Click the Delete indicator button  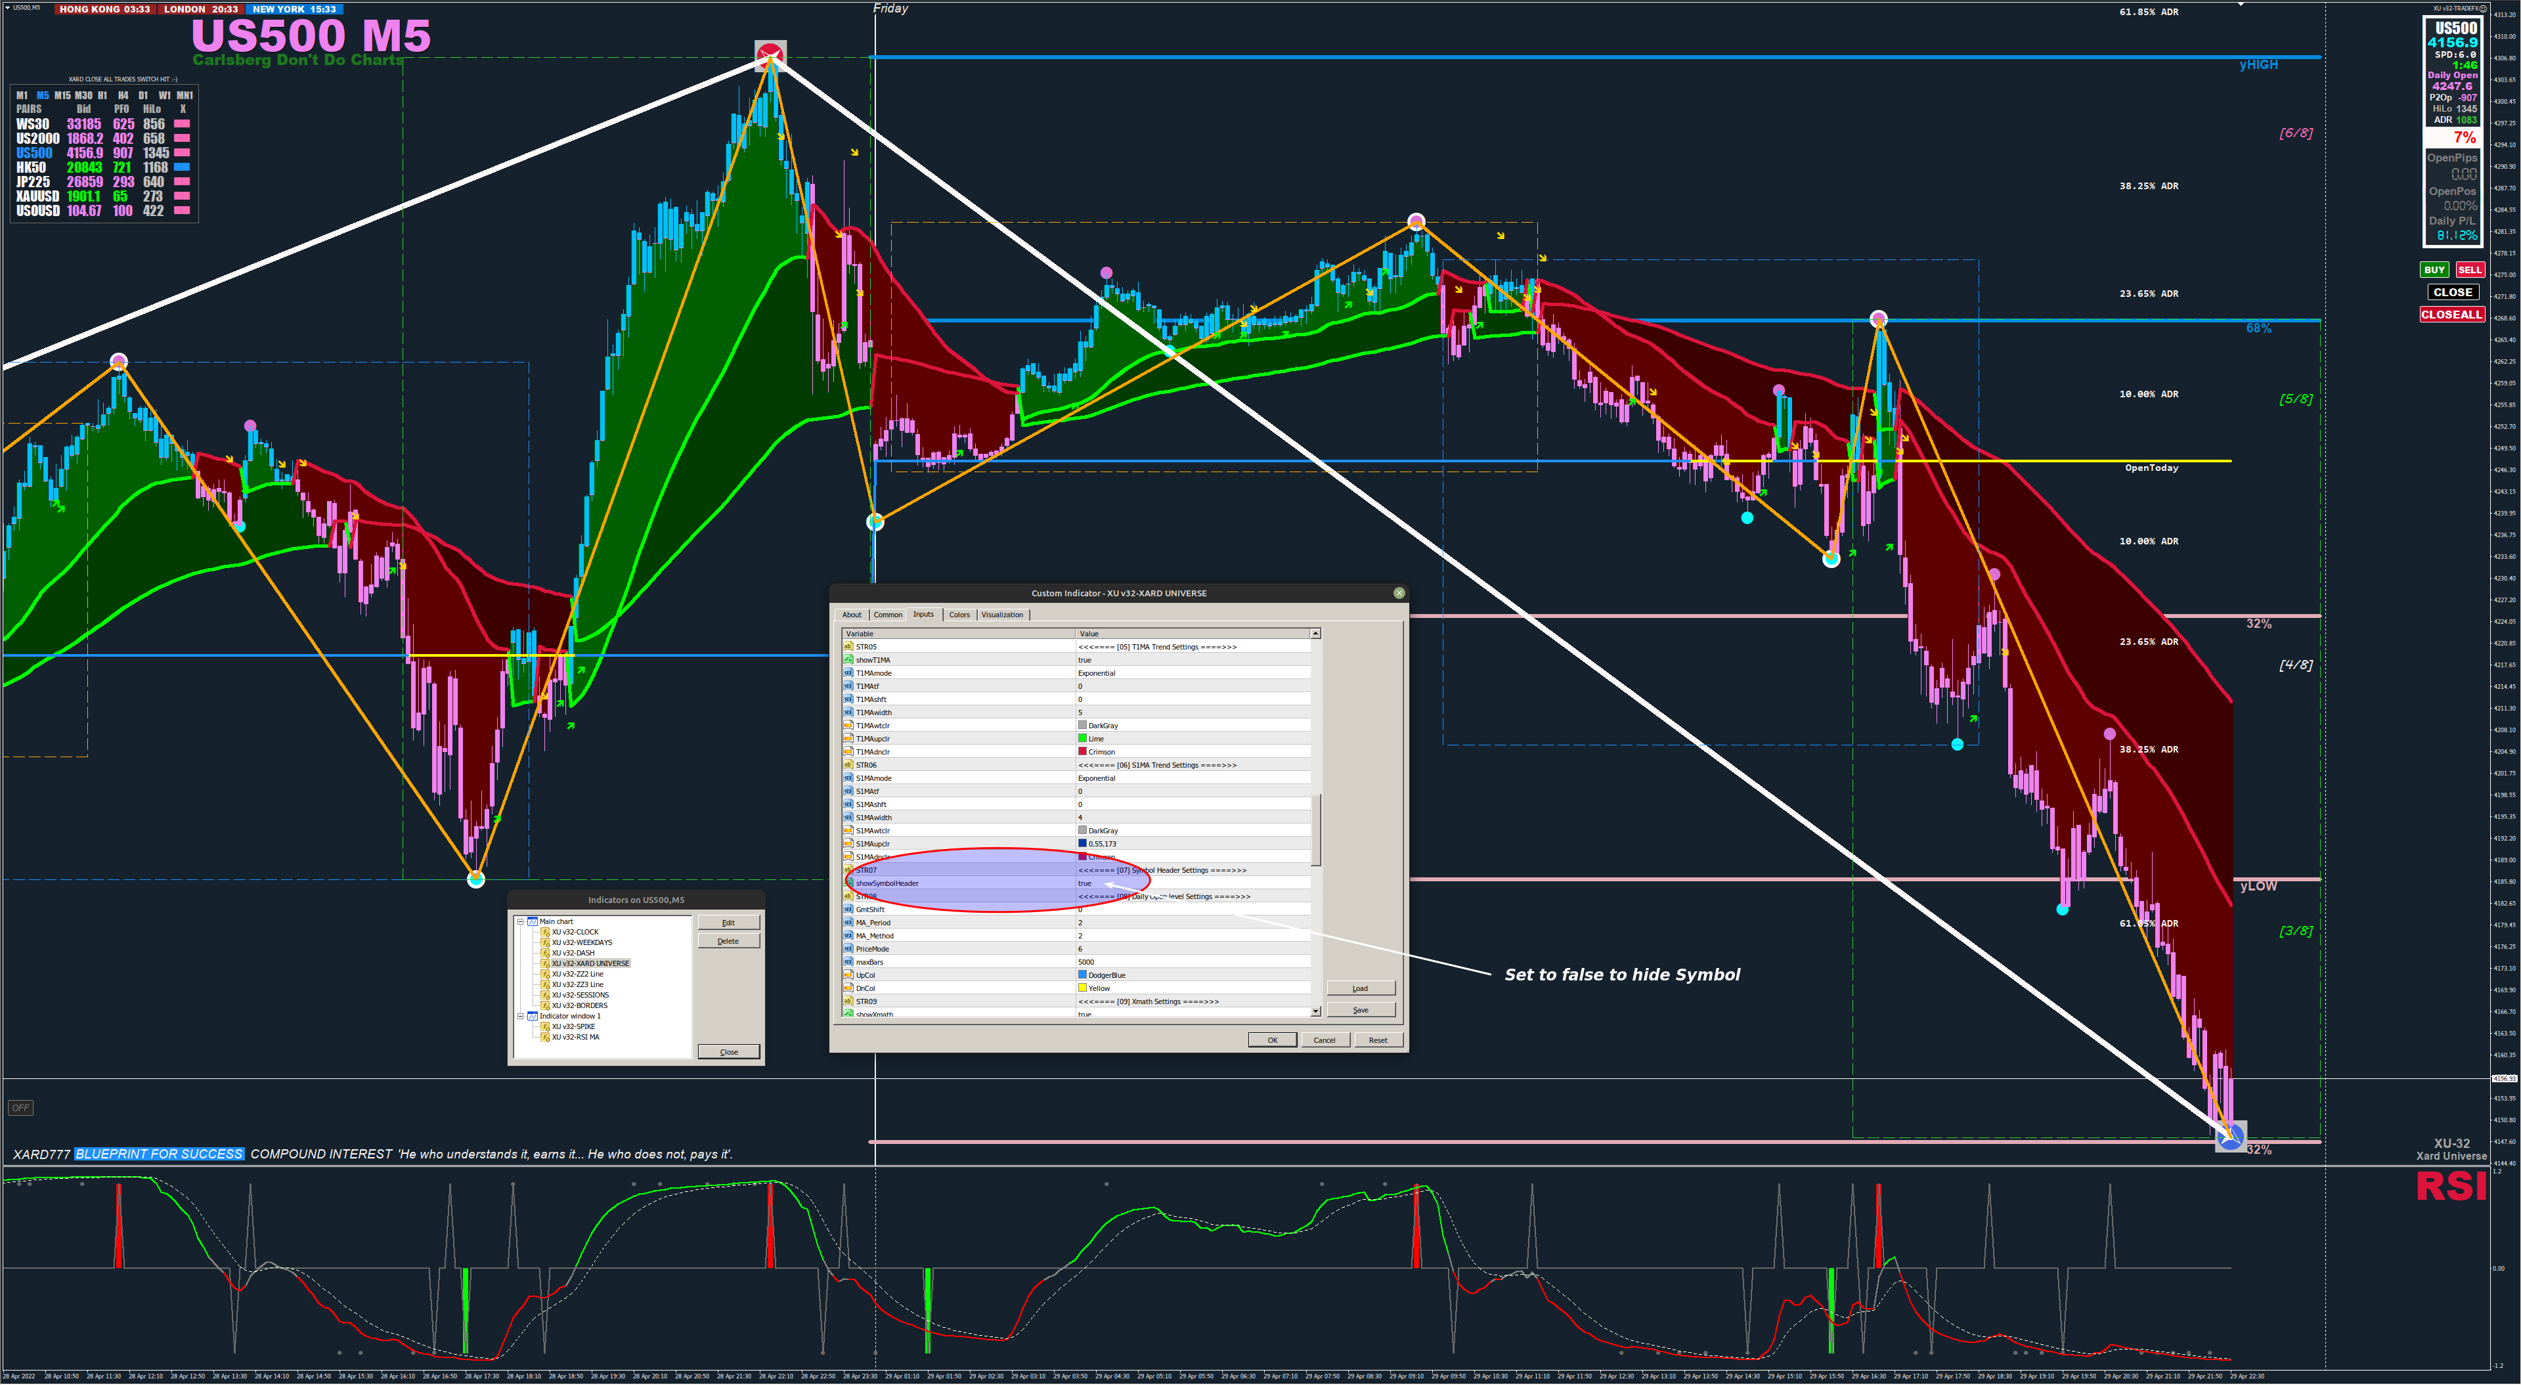728,942
